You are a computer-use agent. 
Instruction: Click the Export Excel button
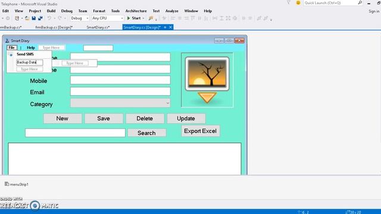pos(201,131)
